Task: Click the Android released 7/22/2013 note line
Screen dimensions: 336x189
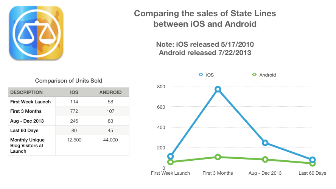Action: tap(205, 52)
